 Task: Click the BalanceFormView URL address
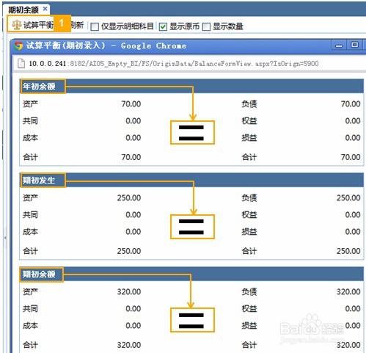(174, 64)
